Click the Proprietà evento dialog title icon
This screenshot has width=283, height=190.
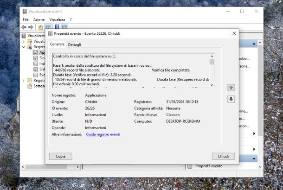tap(51, 33)
